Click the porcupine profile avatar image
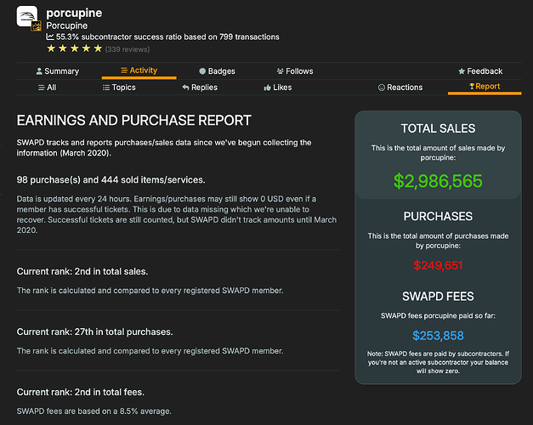 pyautogui.click(x=27, y=16)
